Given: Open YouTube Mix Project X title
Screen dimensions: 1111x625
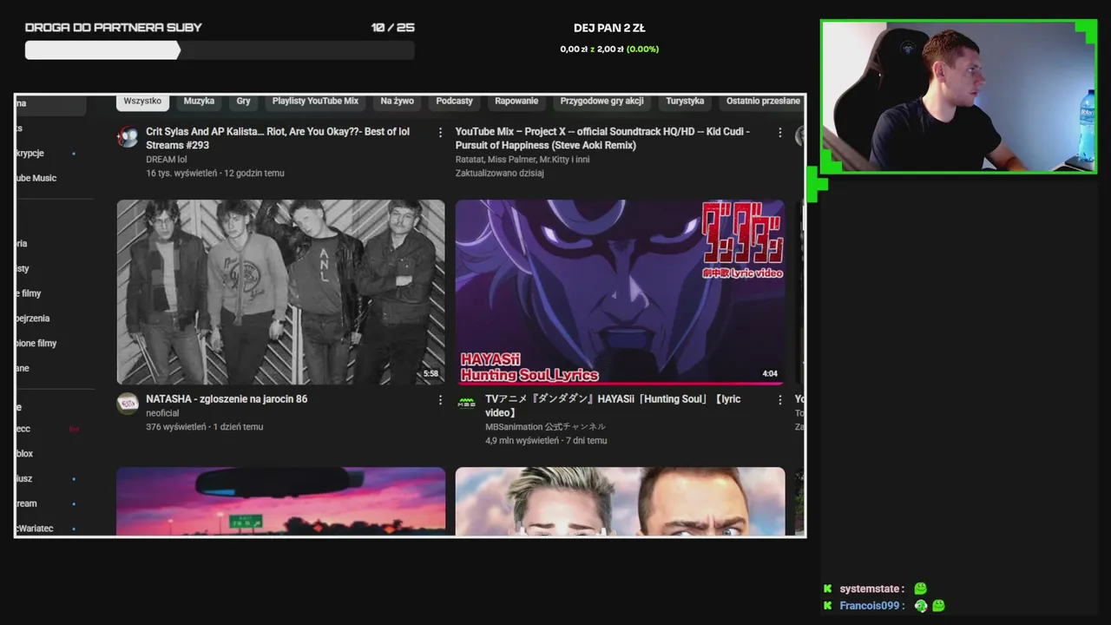Looking at the screenshot, I should pyautogui.click(x=602, y=138).
